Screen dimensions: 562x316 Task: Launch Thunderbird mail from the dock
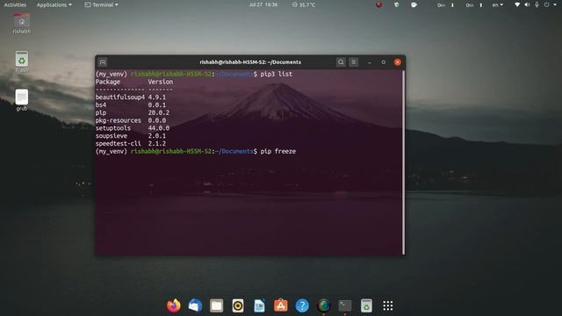pos(195,305)
